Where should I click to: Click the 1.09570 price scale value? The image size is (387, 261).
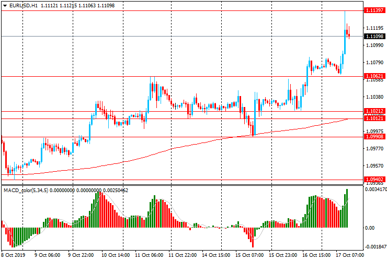(374, 166)
